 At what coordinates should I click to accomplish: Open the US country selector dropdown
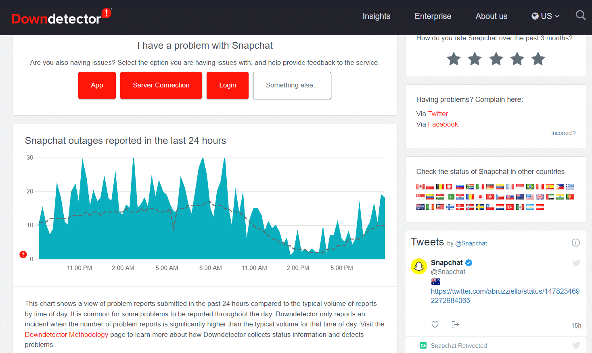pyautogui.click(x=545, y=16)
